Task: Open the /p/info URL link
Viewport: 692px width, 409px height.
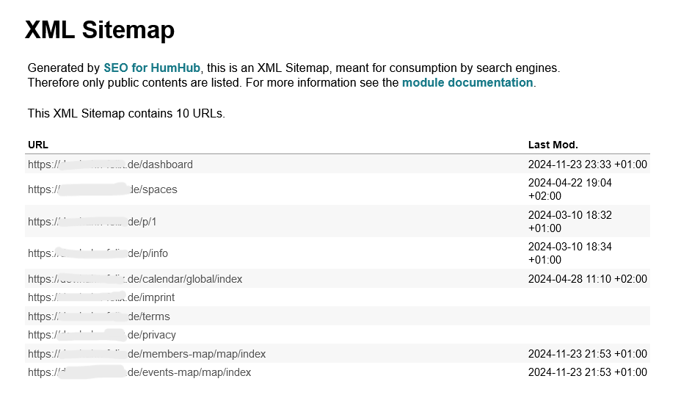Action: 98,253
